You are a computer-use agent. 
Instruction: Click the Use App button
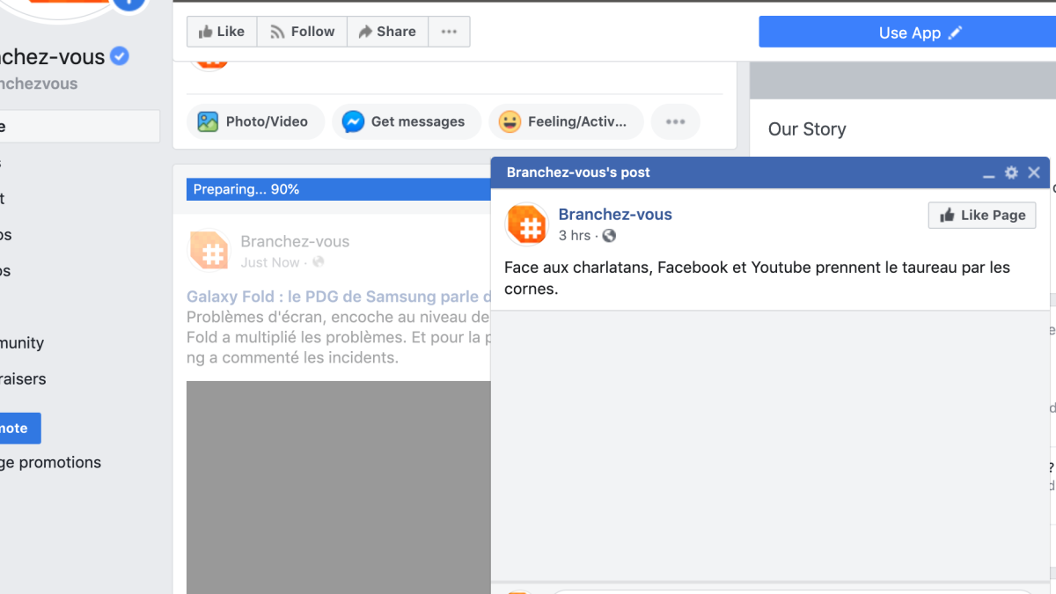pos(907,33)
